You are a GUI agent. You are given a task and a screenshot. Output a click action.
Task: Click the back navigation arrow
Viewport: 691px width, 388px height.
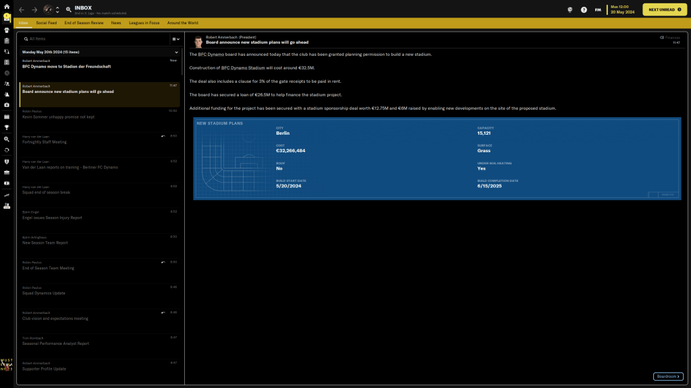22,10
